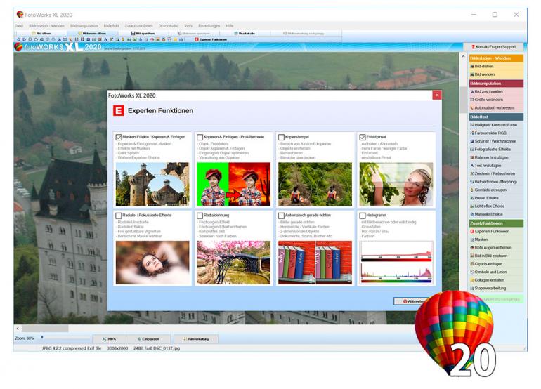Select Rote Augen entfernen in the side panel
Image resolution: width=541 pixels, height=389 pixels.
pos(496,248)
